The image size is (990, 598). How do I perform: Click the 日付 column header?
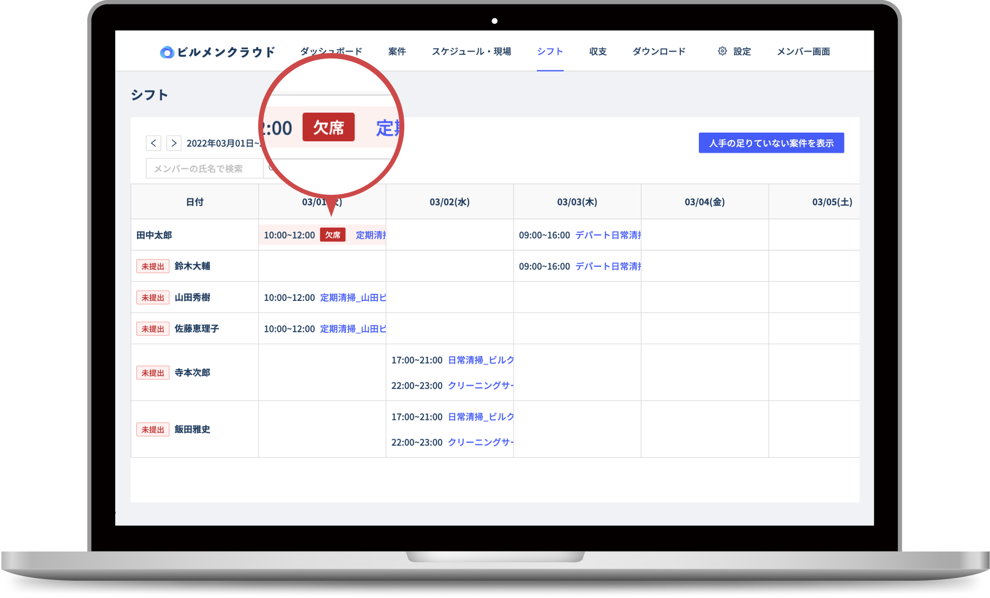(x=195, y=202)
